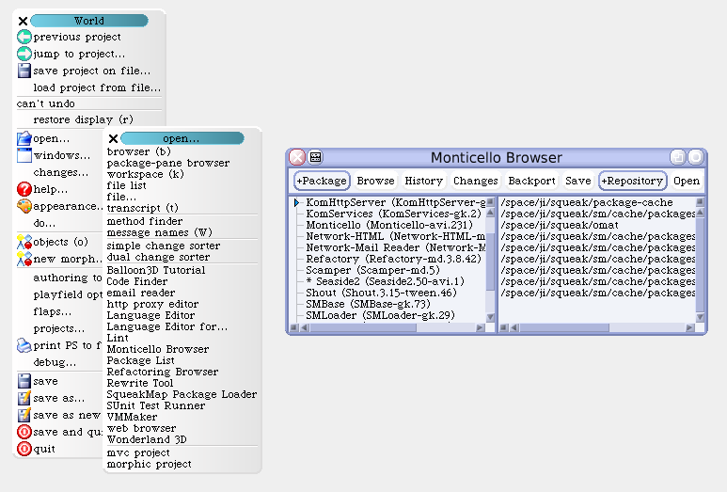
Task: Click the jump to project arrow icon
Action: coord(24,54)
